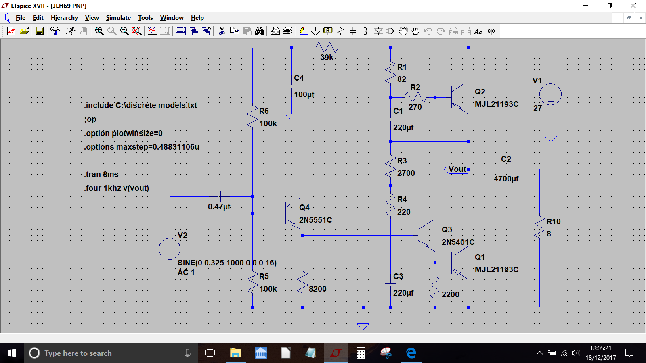The image size is (646, 363).
Task: Open the Hierarchy menu
Action: coord(64,18)
